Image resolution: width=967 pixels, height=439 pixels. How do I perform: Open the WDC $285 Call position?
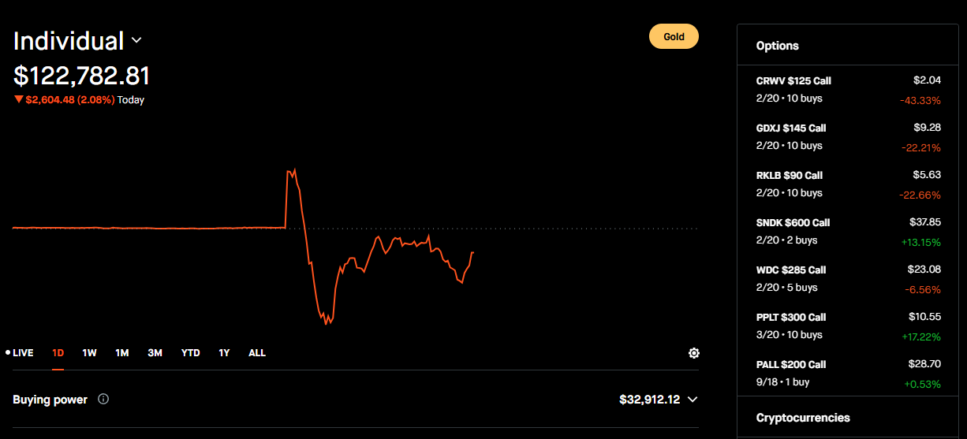point(848,278)
